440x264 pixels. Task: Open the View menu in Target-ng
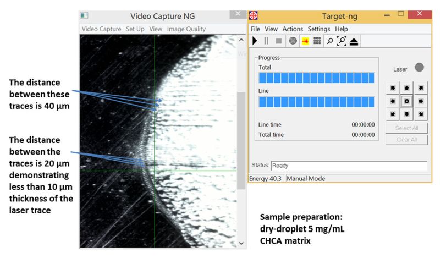(271, 29)
